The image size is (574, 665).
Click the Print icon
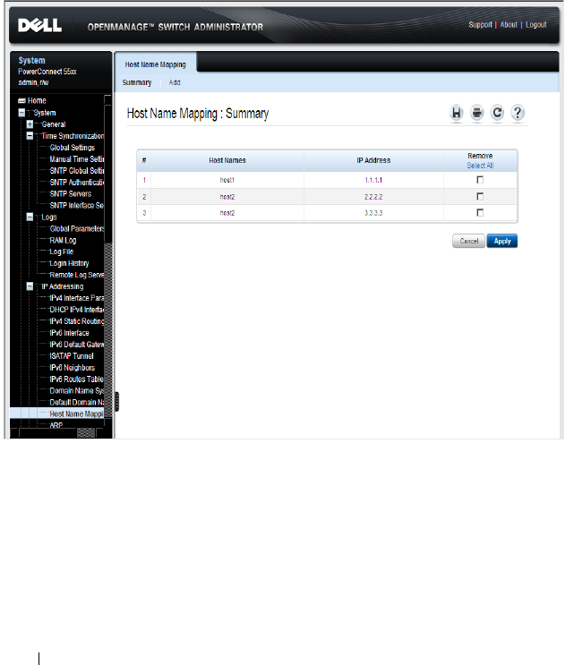click(477, 113)
